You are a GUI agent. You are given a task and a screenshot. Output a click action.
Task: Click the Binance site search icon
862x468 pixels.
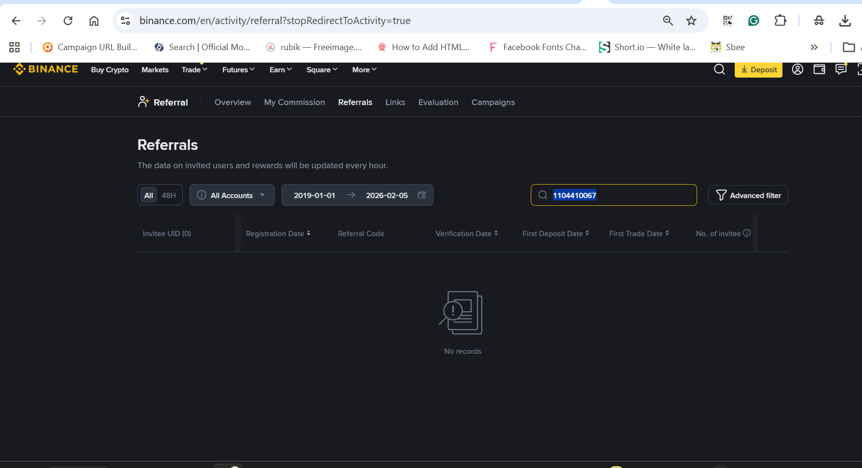point(719,69)
